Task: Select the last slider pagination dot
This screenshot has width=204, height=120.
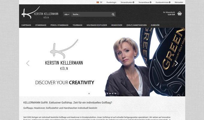Action: click(115, 94)
